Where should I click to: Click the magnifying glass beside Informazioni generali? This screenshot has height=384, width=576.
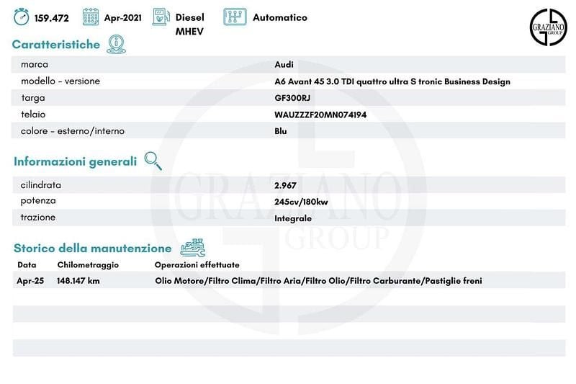tap(153, 161)
